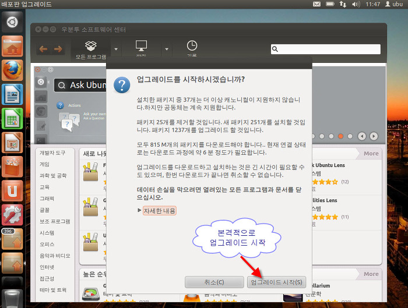Open Firefox from the launcher
408x308 pixels.
(x=12, y=70)
